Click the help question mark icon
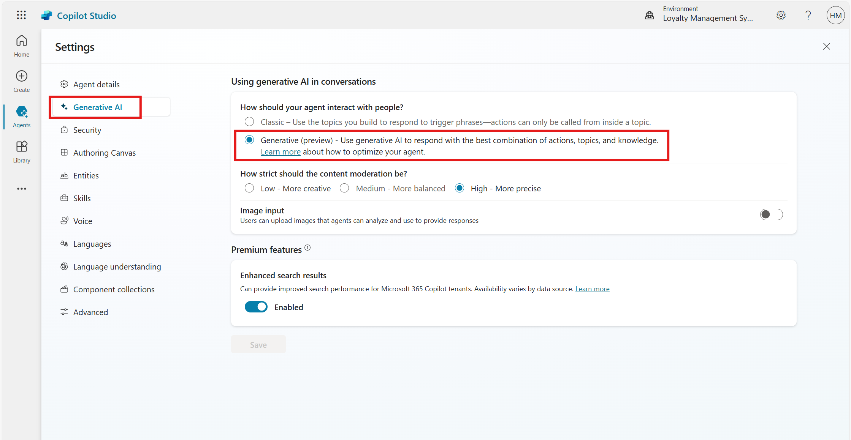 808,15
